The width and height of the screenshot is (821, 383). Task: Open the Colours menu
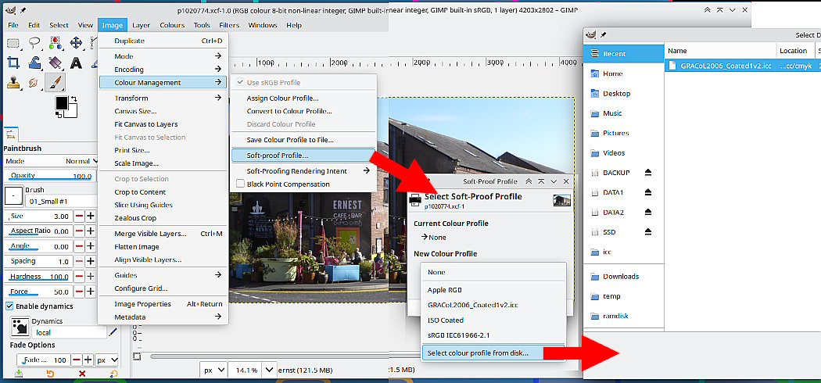(172, 25)
